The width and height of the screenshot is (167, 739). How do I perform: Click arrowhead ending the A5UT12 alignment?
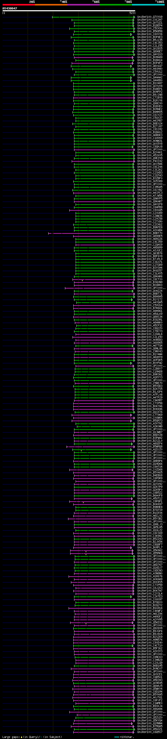132,499
